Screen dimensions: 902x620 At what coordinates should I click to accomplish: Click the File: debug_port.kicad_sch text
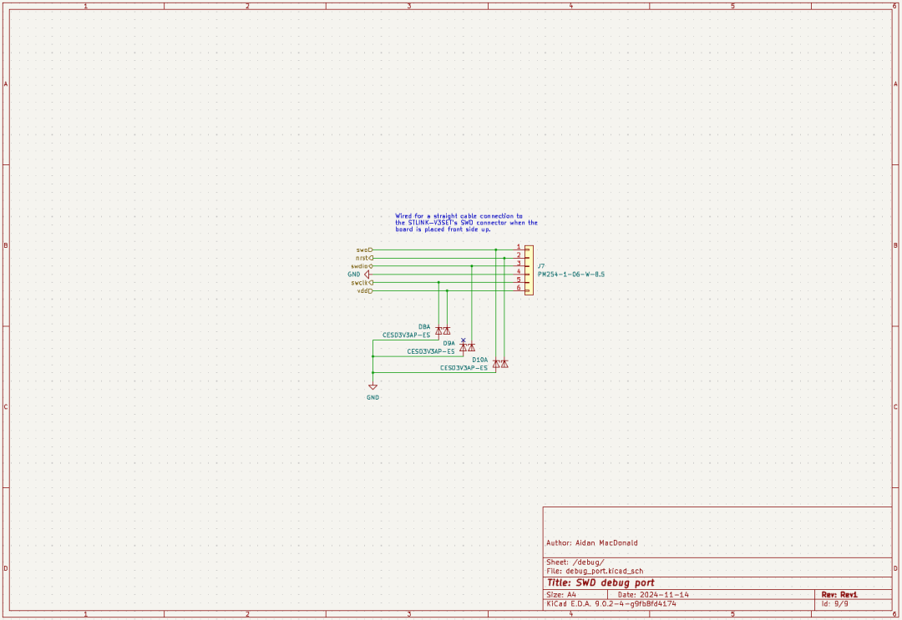pyautogui.click(x=595, y=571)
